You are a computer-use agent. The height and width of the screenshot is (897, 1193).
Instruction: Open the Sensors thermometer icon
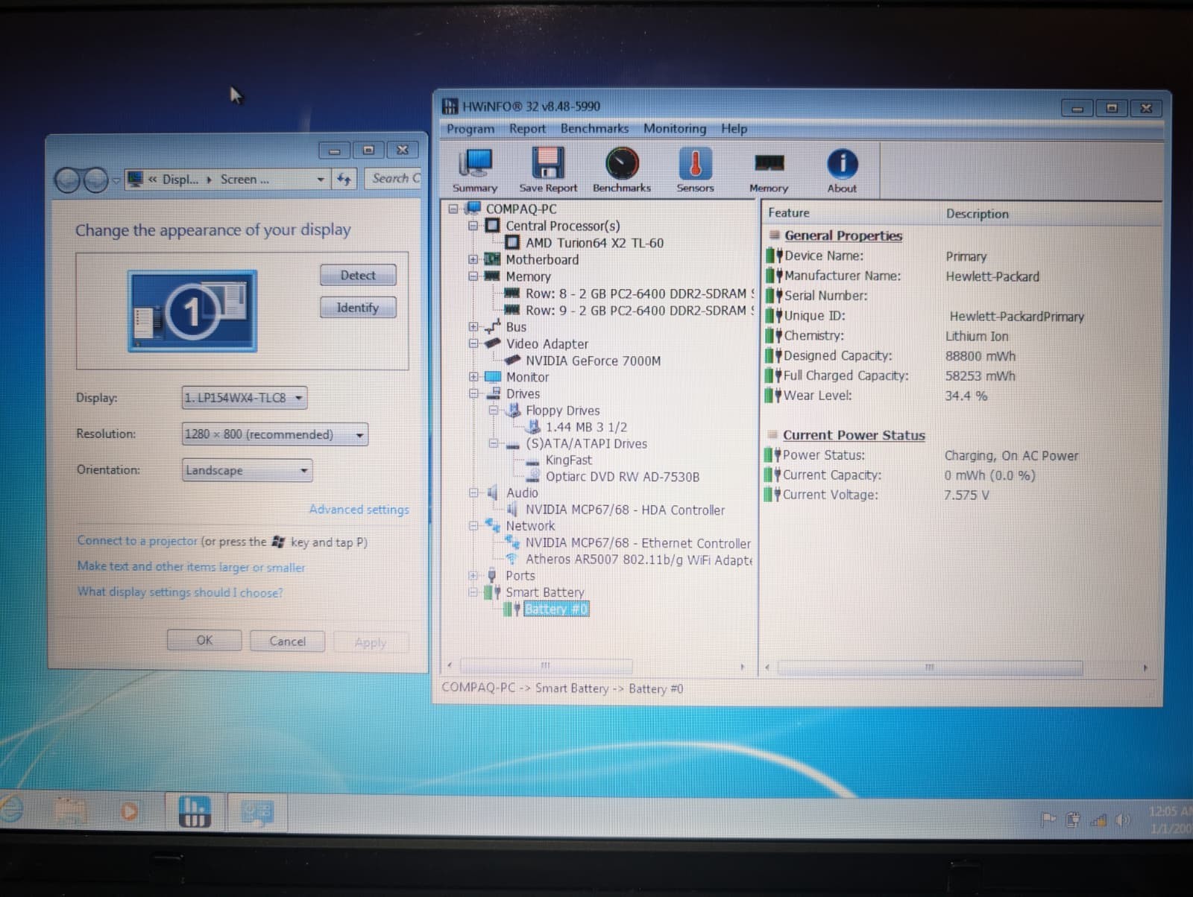[x=695, y=171]
